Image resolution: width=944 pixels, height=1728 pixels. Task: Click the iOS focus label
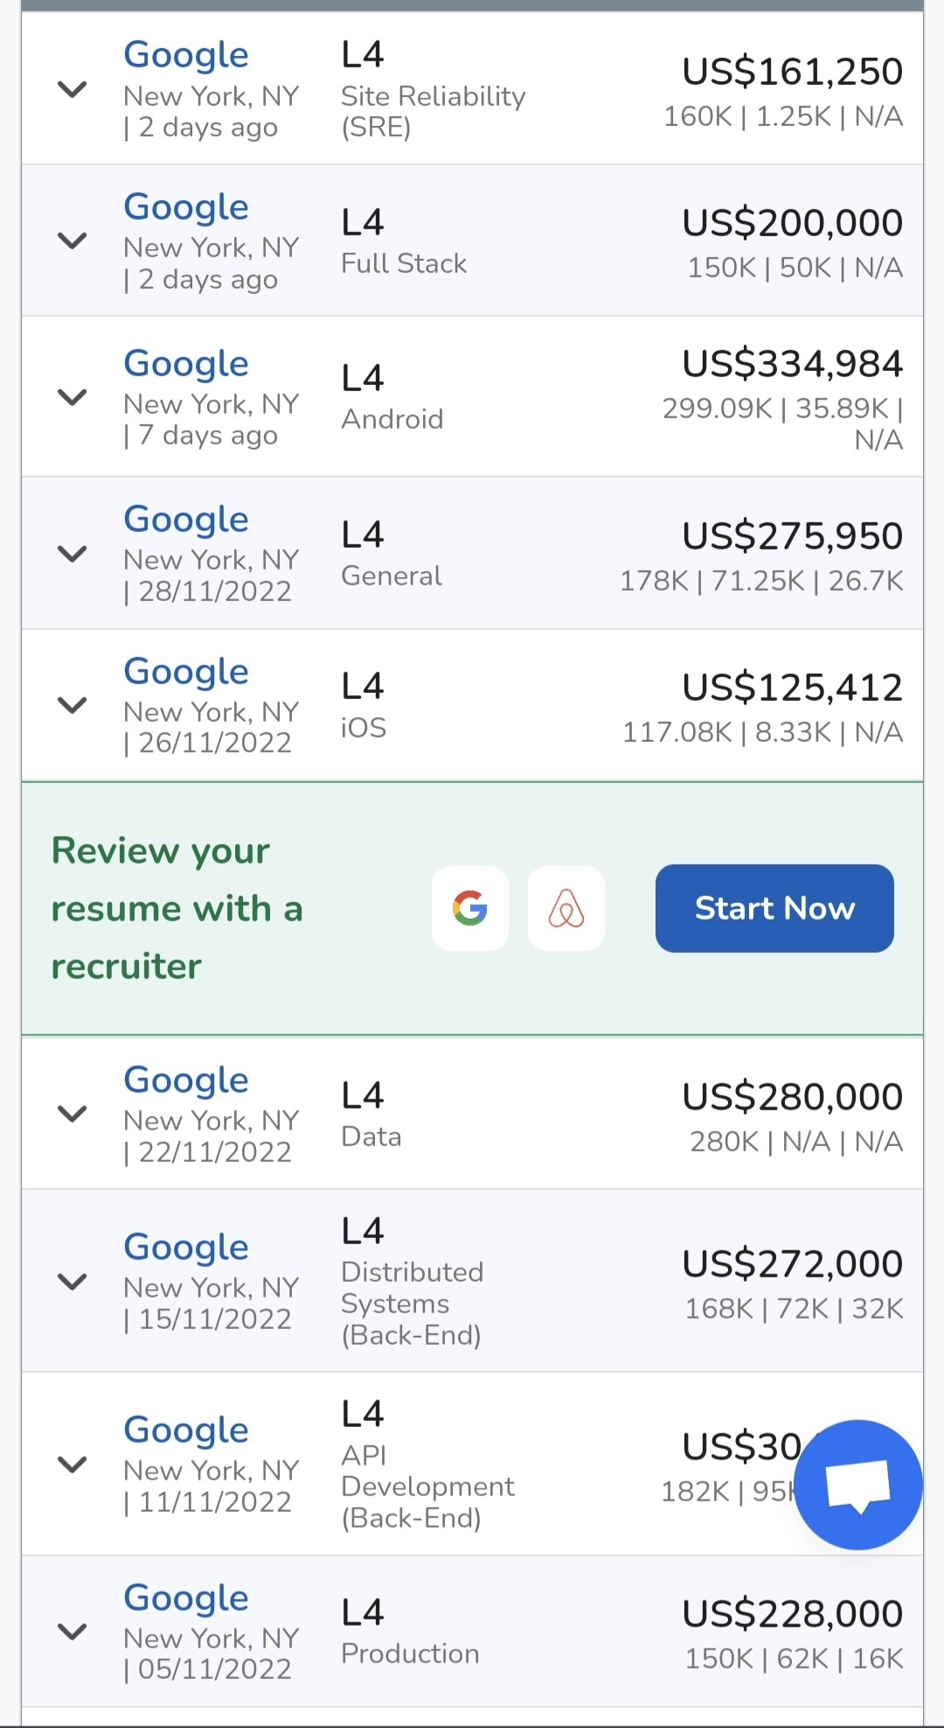364,728
